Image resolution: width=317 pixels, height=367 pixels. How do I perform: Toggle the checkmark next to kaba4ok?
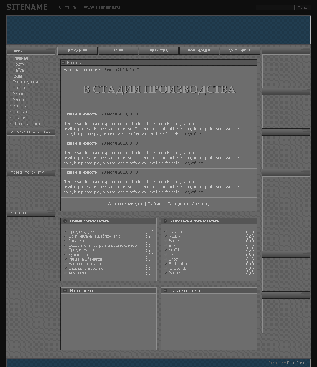pos(166,231)
